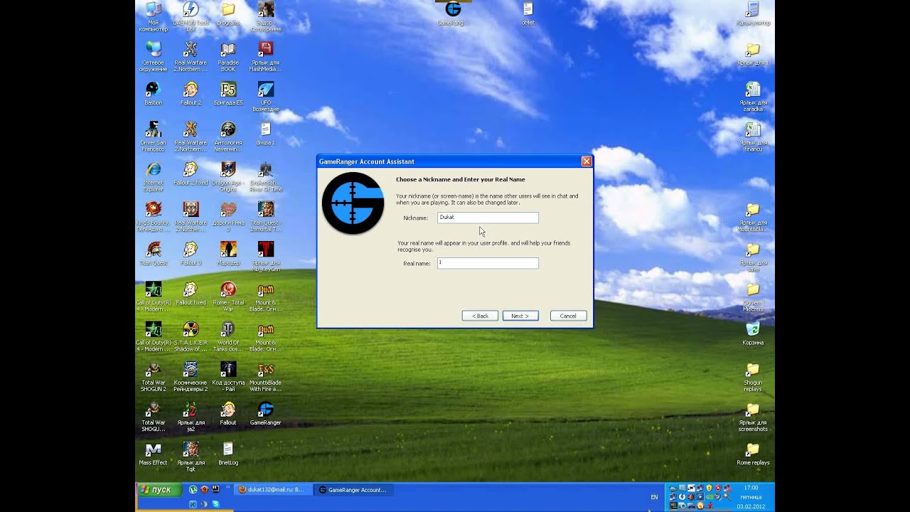This screenshot has width=910, height=512.
Task: Select the Driver San Francisco icon
Action: click(153, 137)
